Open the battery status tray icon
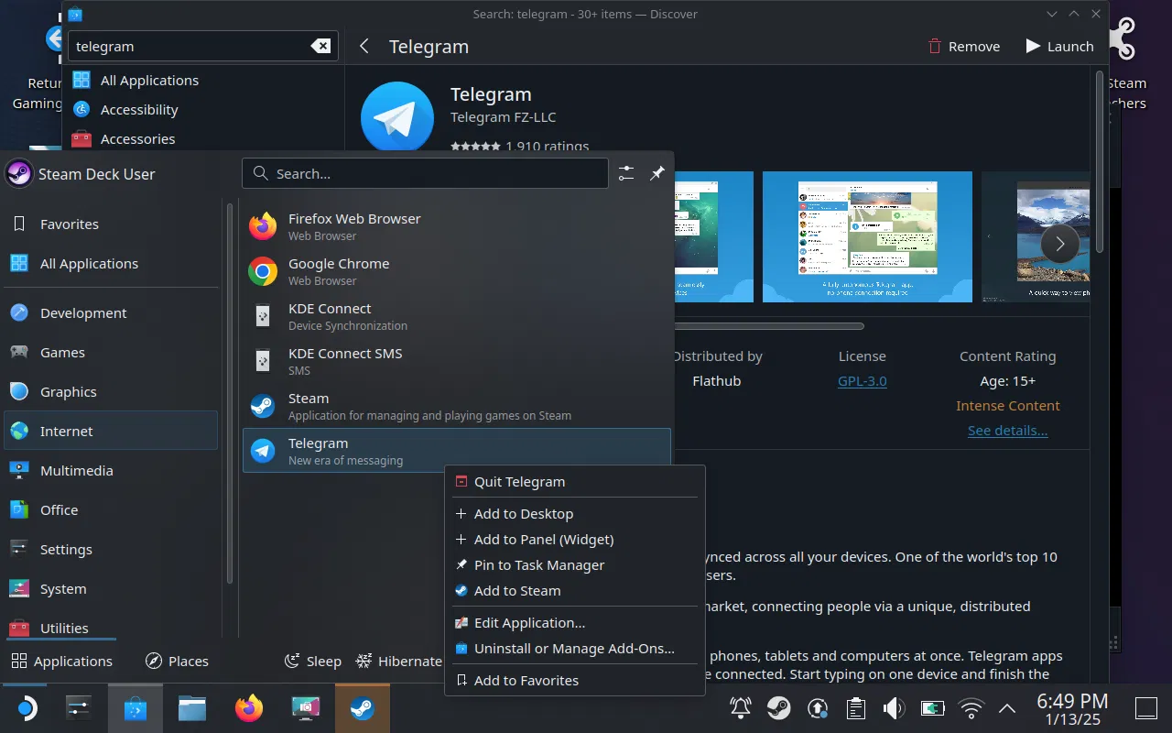The image size is (1172, 733). [932, 708]
